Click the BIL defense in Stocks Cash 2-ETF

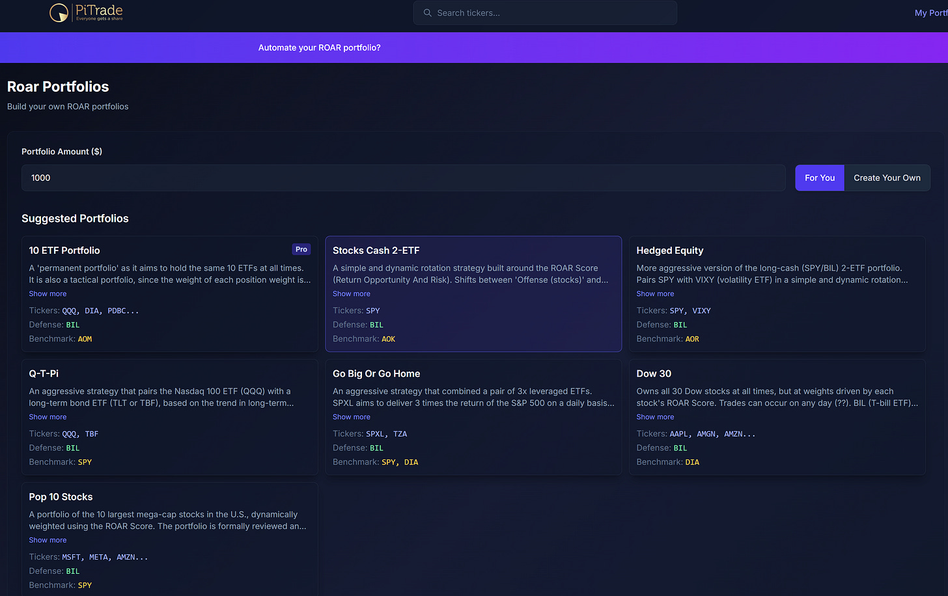(x=377, y=325)
